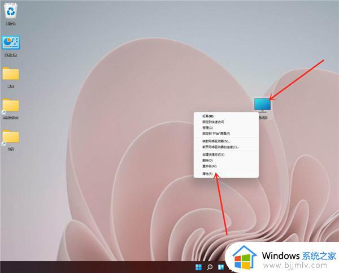Choose 固定到快速访问 in the context menu
This screenshot has width=339, height=273.
(x=226, y=122)
